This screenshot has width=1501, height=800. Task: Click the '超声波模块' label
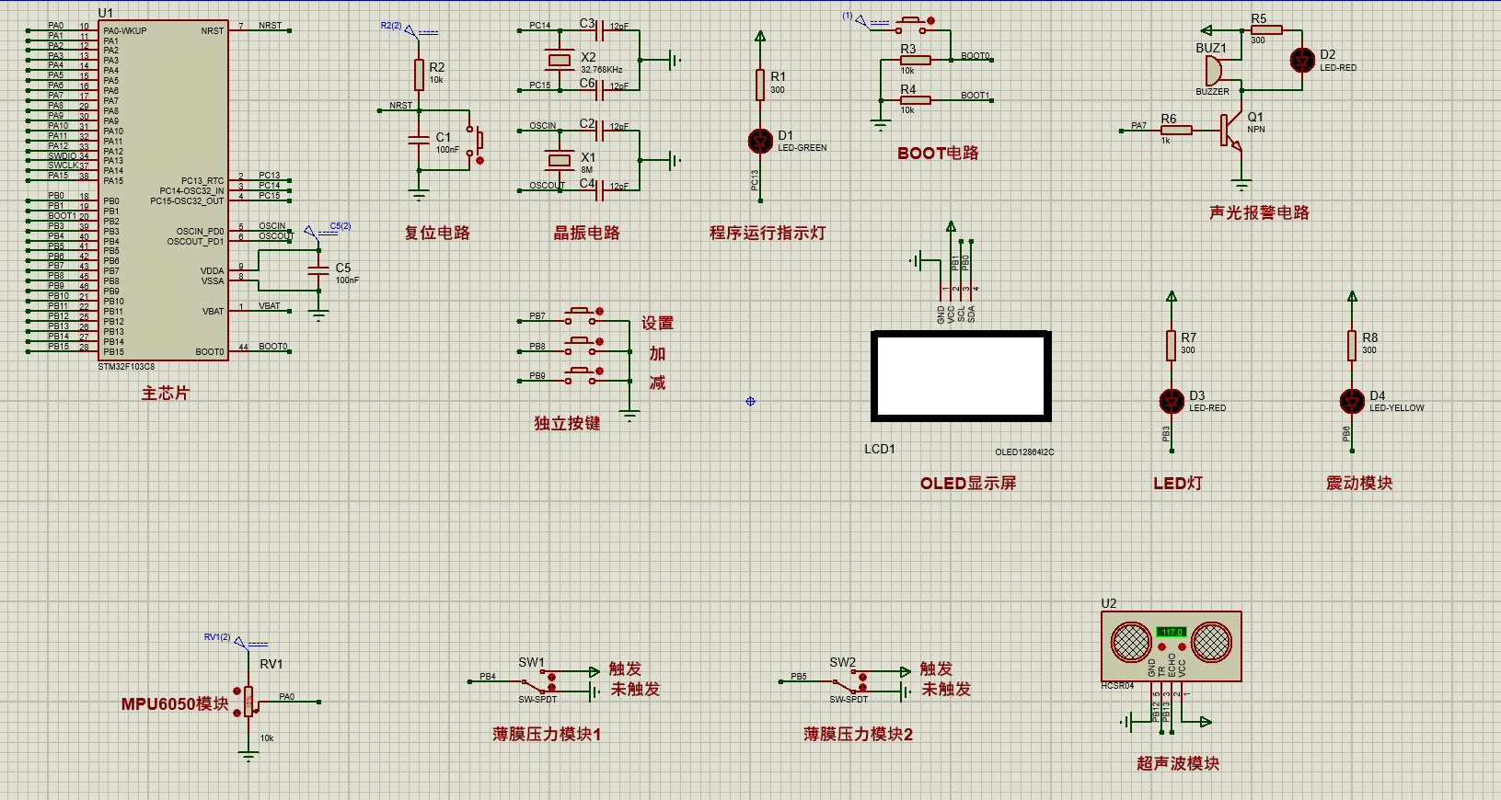1178,763
